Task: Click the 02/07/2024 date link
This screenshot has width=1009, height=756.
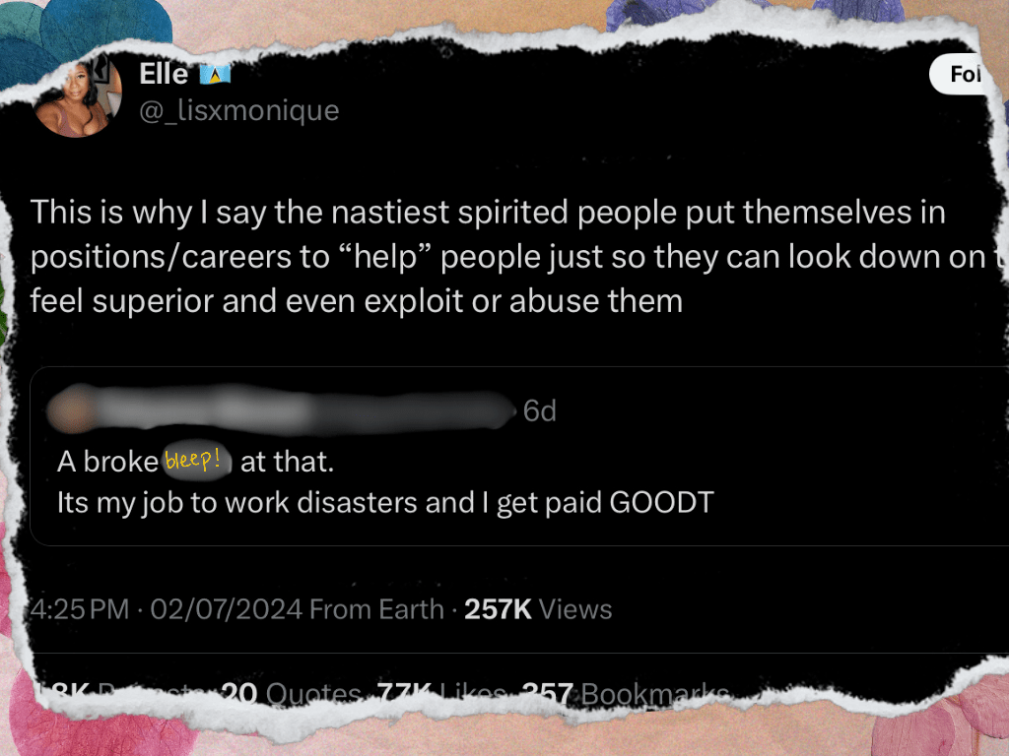Action: pos(226,609)
